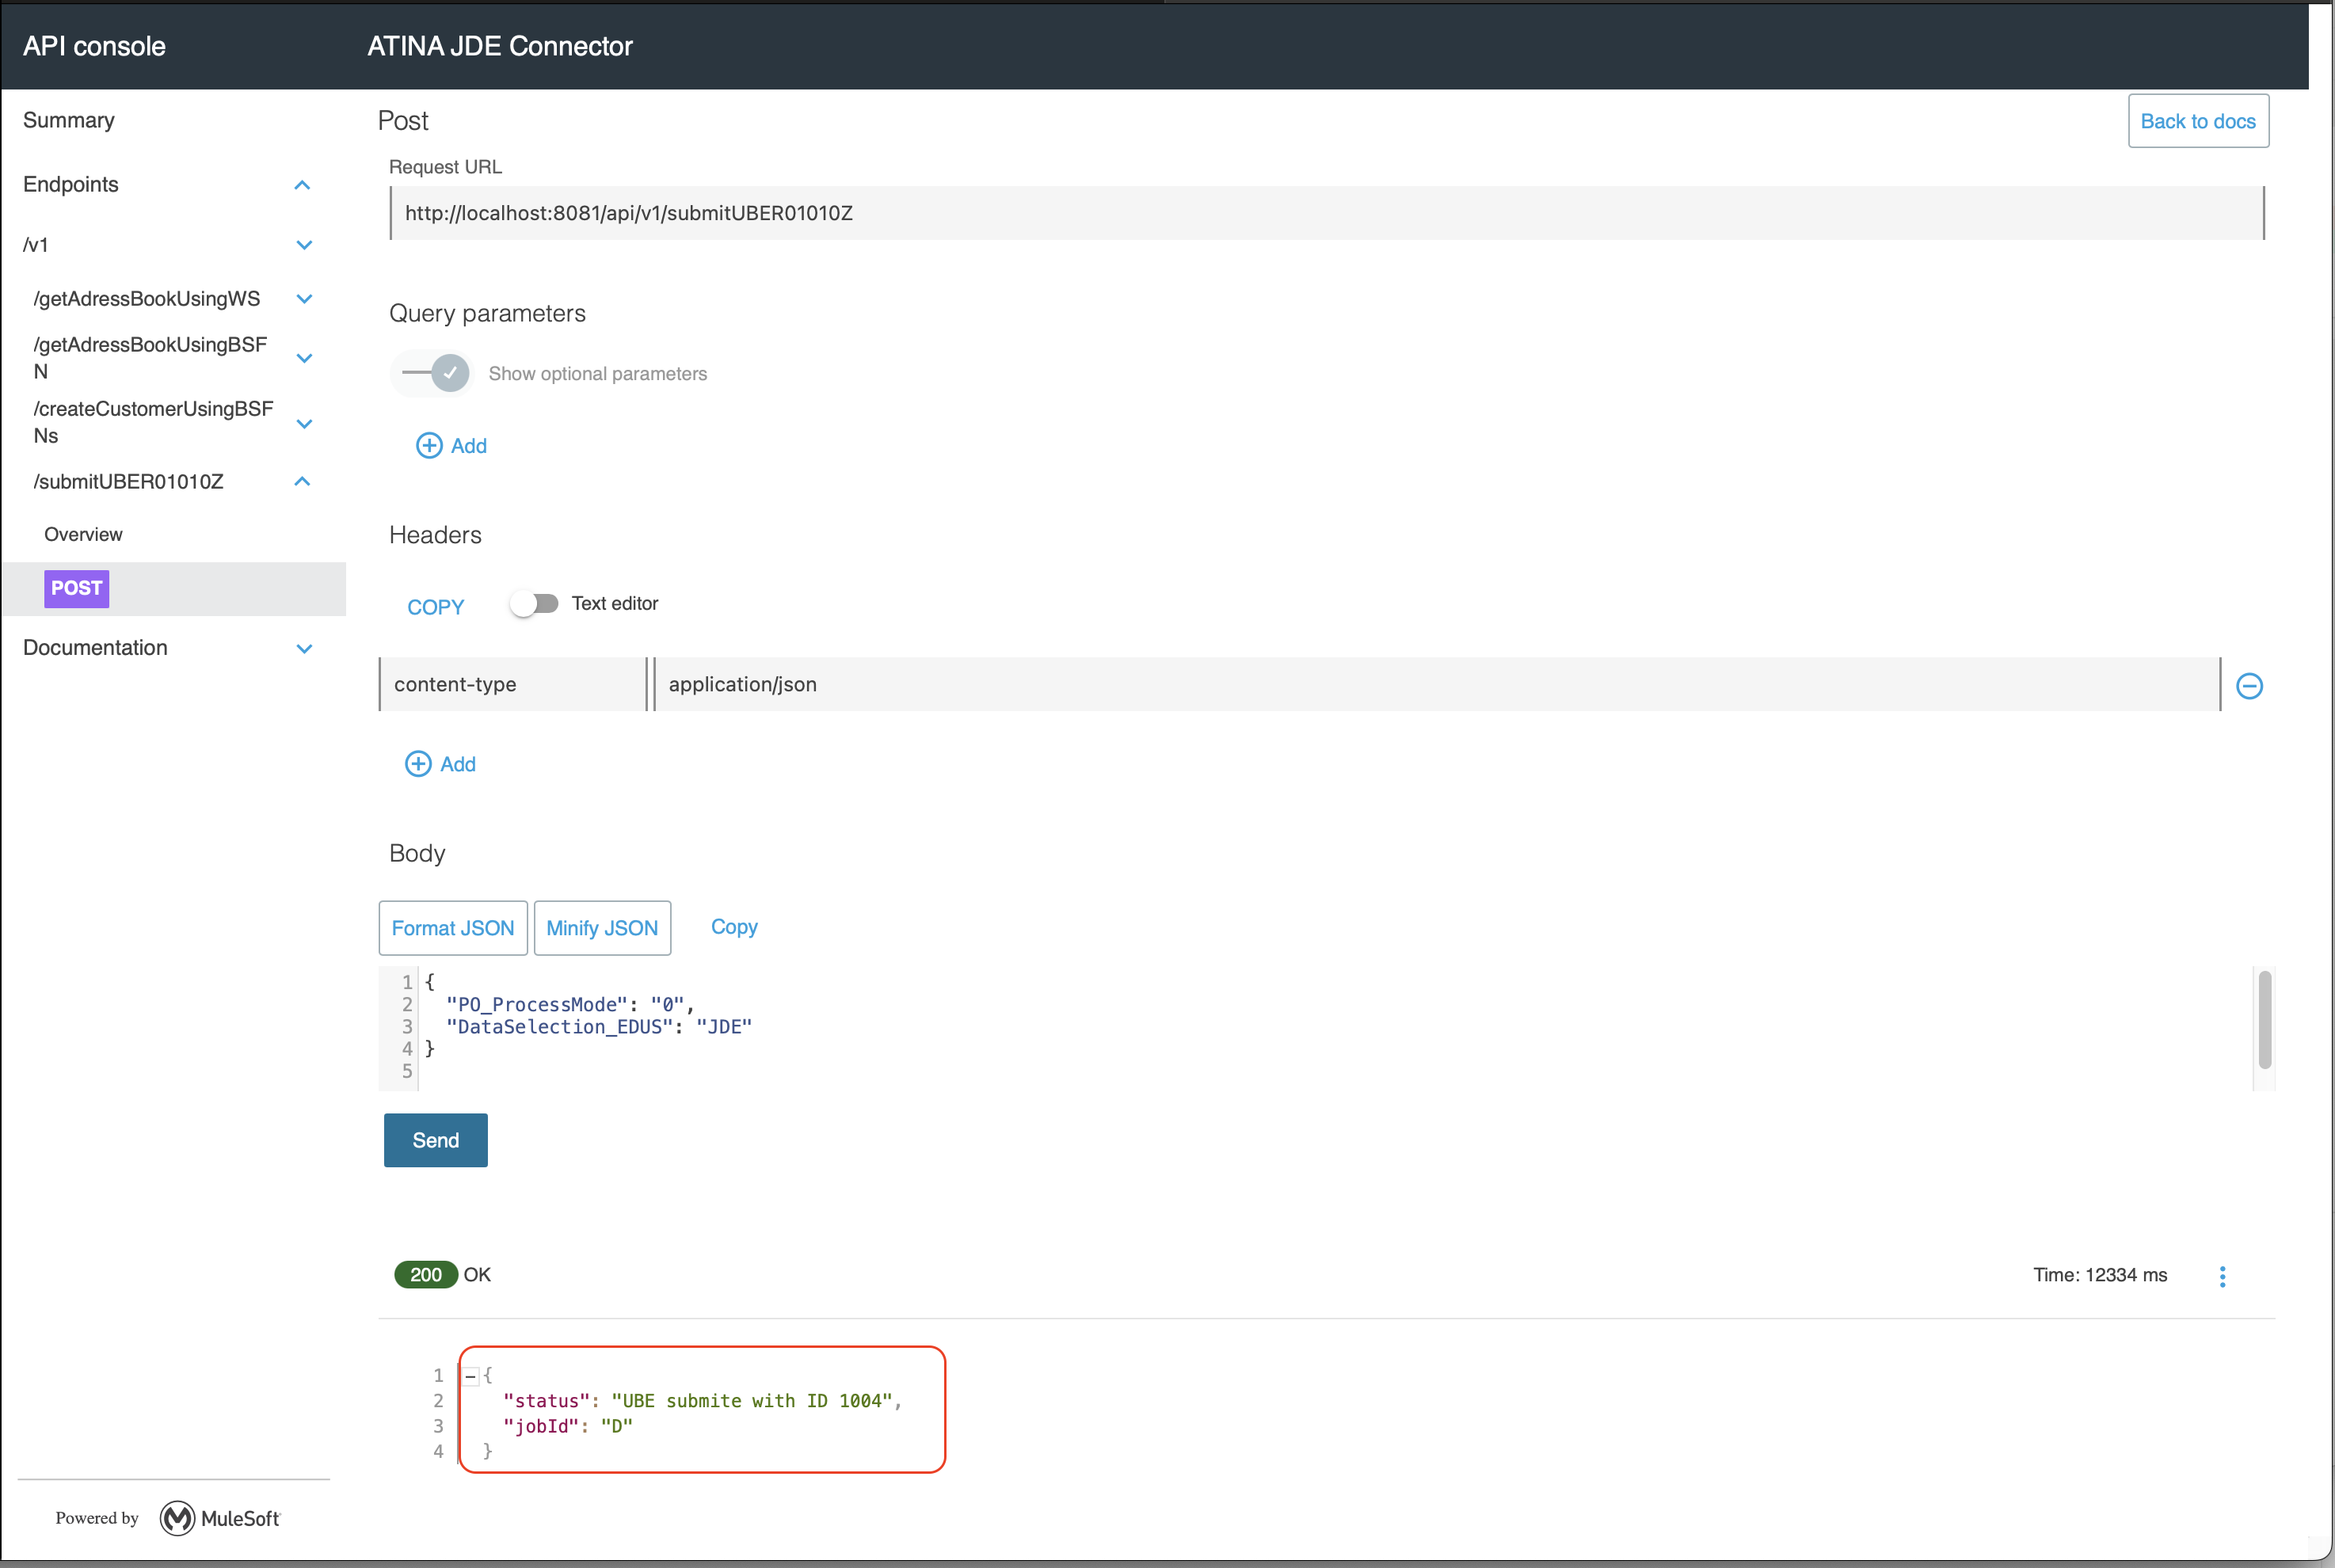Collapse the Endpoints section chevron
The image size is (2335, 1568).
(302, 185)
